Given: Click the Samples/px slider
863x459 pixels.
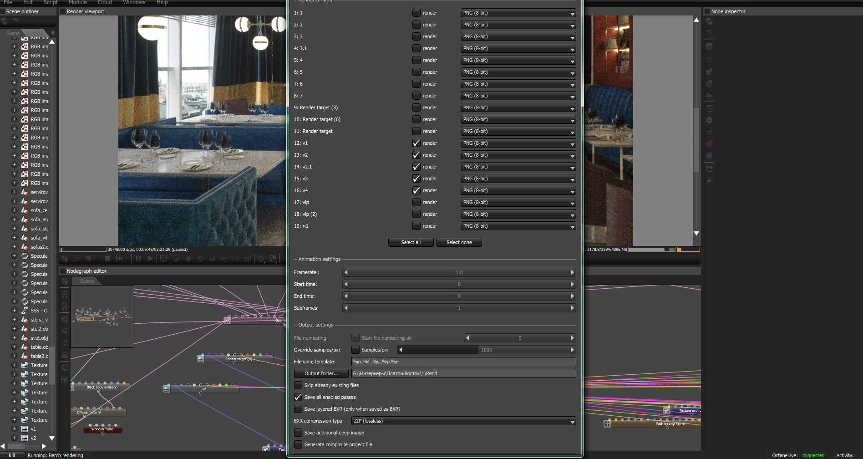Looking at the screenshot, I should pyautogui.click(x=486, y=350).
